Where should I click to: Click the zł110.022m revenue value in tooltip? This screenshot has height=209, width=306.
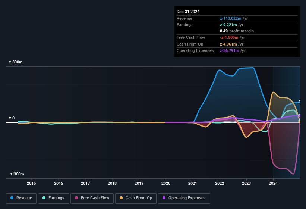coord(230,18)
